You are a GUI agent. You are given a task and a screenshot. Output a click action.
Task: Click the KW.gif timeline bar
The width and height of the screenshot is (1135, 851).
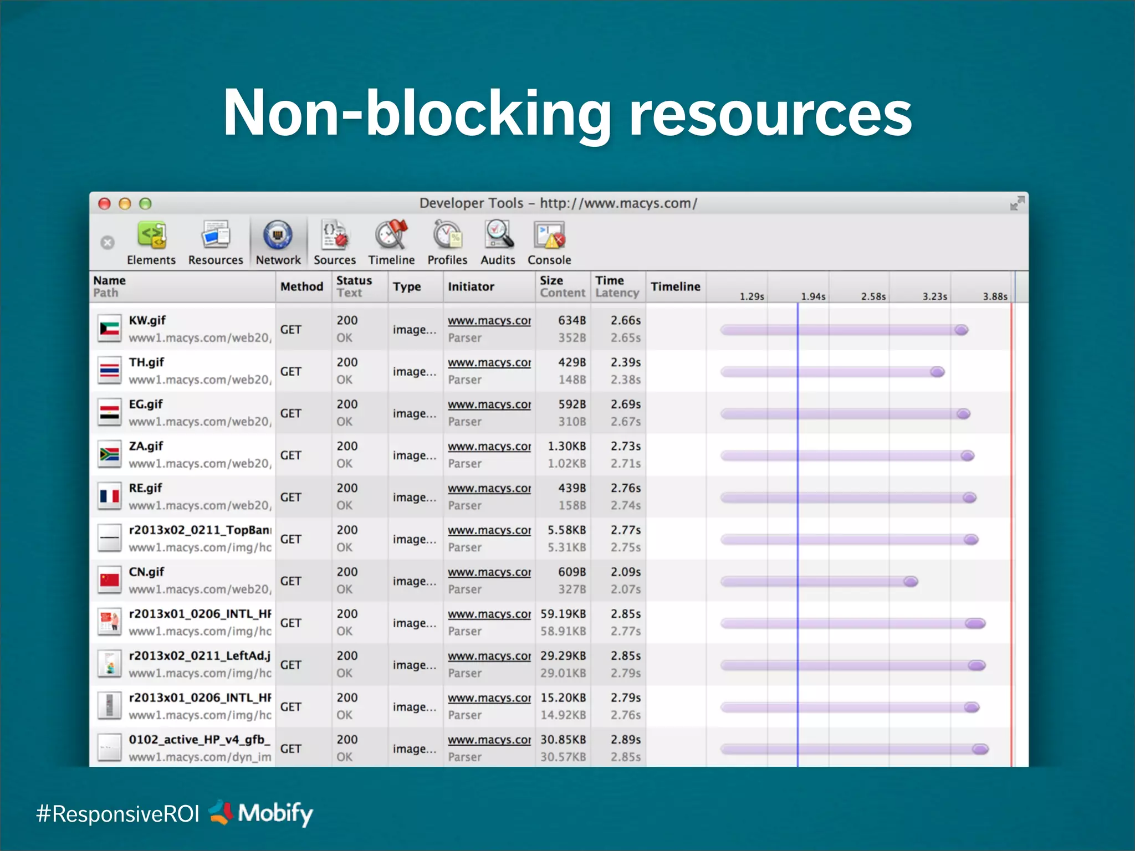(x=844, y=330)
